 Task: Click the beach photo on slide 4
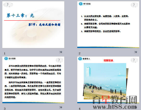105,81
